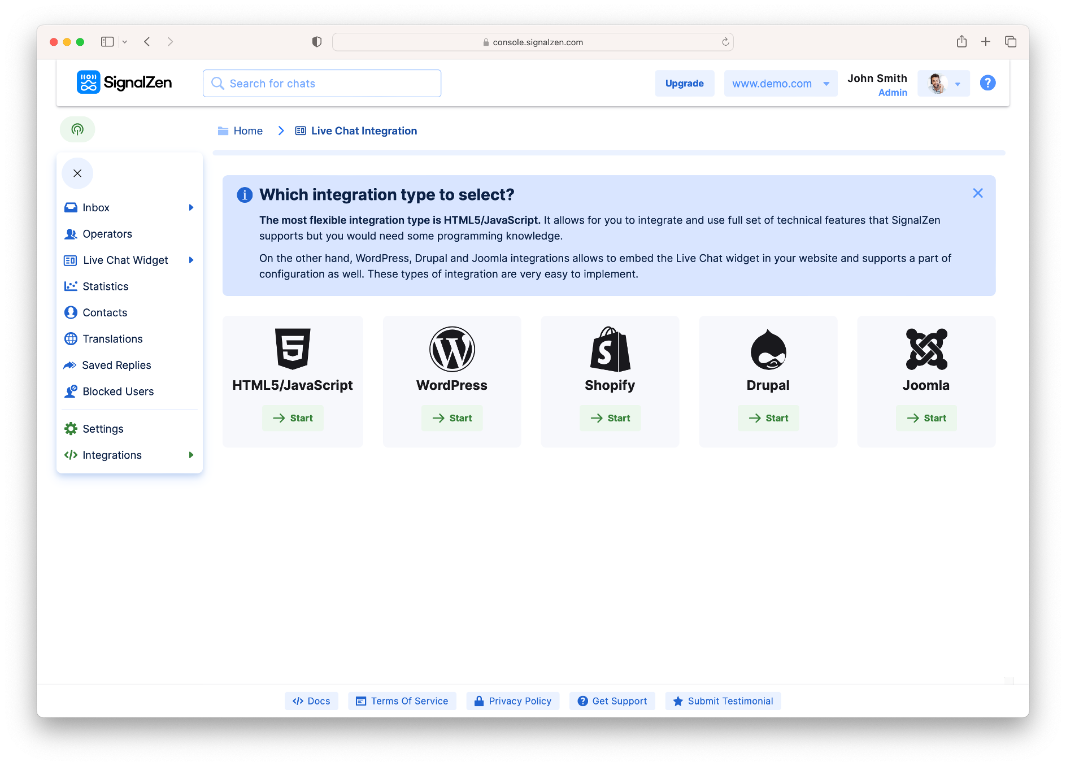
Task: Start Shopify integration
Action: click(x=610, y=418)
